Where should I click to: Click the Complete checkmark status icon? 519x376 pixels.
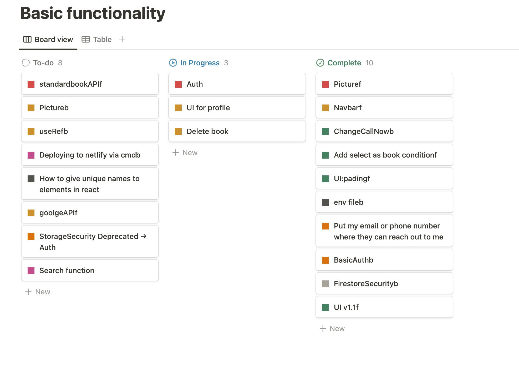point(320,63)
